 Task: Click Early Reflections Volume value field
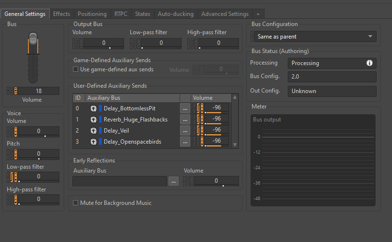(x=216, y=181)
